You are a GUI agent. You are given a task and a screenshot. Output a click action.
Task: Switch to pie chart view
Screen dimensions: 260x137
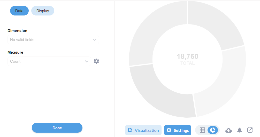(213, 130)
